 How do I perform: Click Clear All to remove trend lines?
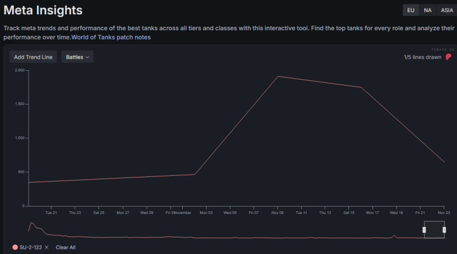click(66, 247)
